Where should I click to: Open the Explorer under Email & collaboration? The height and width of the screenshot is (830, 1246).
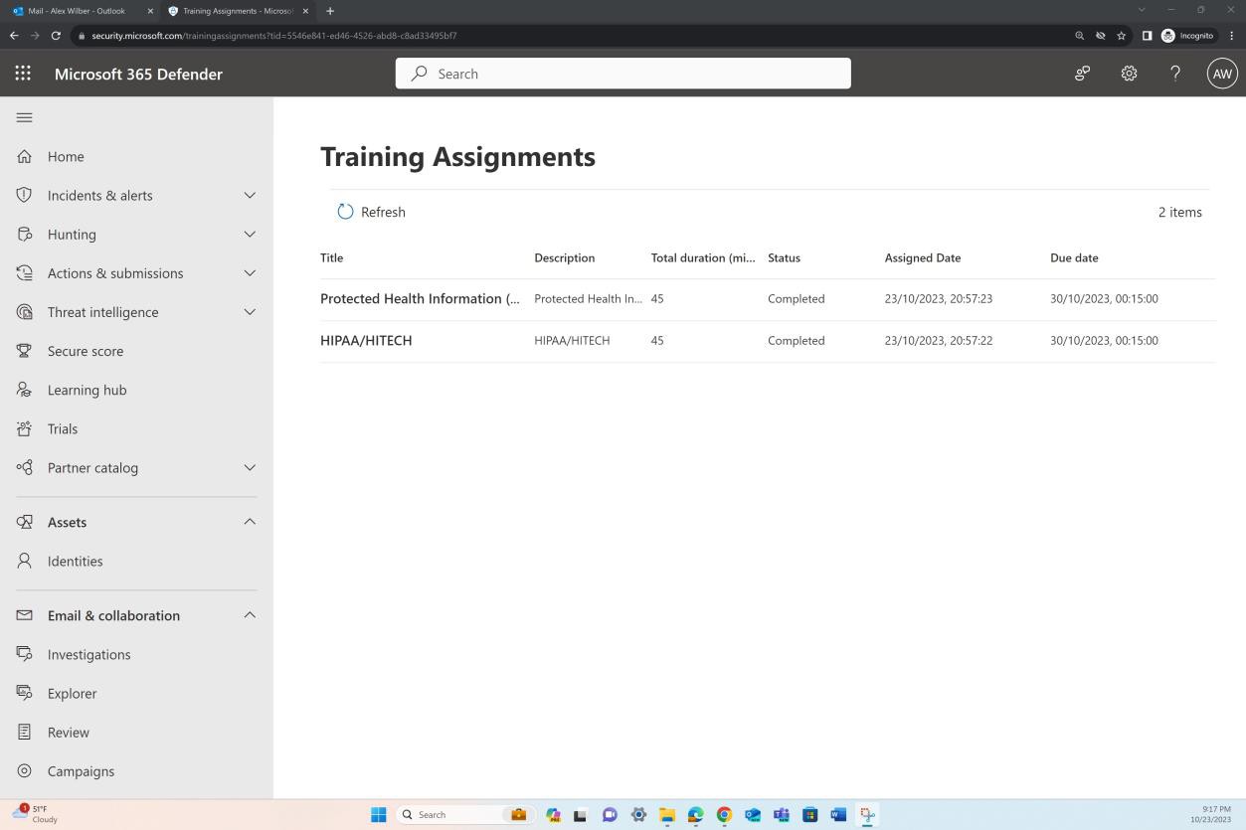[x=72, y=693]
